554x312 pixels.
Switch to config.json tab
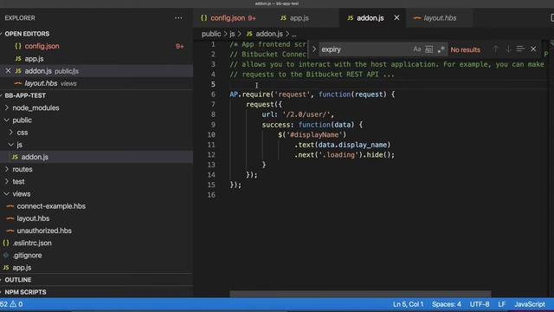(229, 18)
